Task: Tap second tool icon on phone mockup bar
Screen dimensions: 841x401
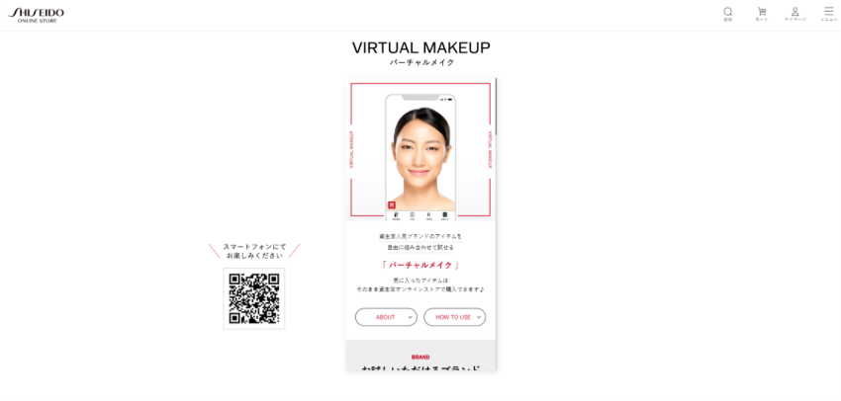Action: [413, 215]
